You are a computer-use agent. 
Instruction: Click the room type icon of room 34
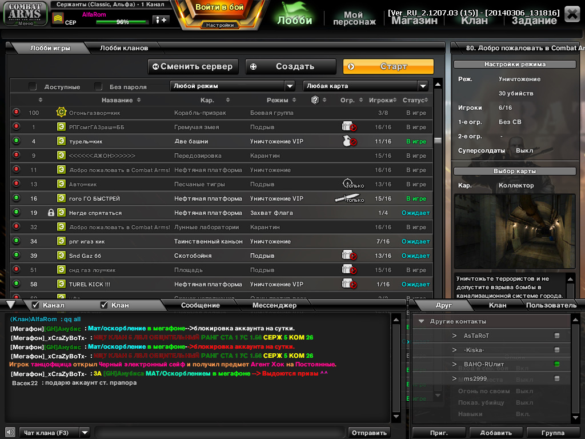tap(61, 241)
